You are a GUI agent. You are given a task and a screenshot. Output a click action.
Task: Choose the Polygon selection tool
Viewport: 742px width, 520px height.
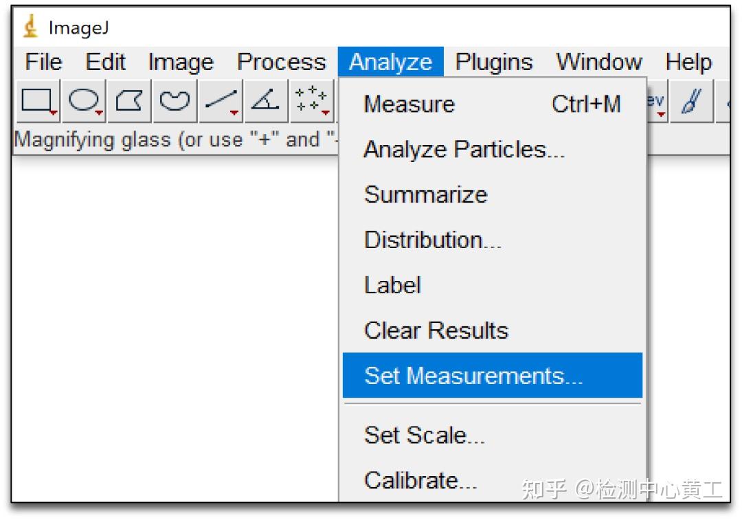[x=129, y=102]
